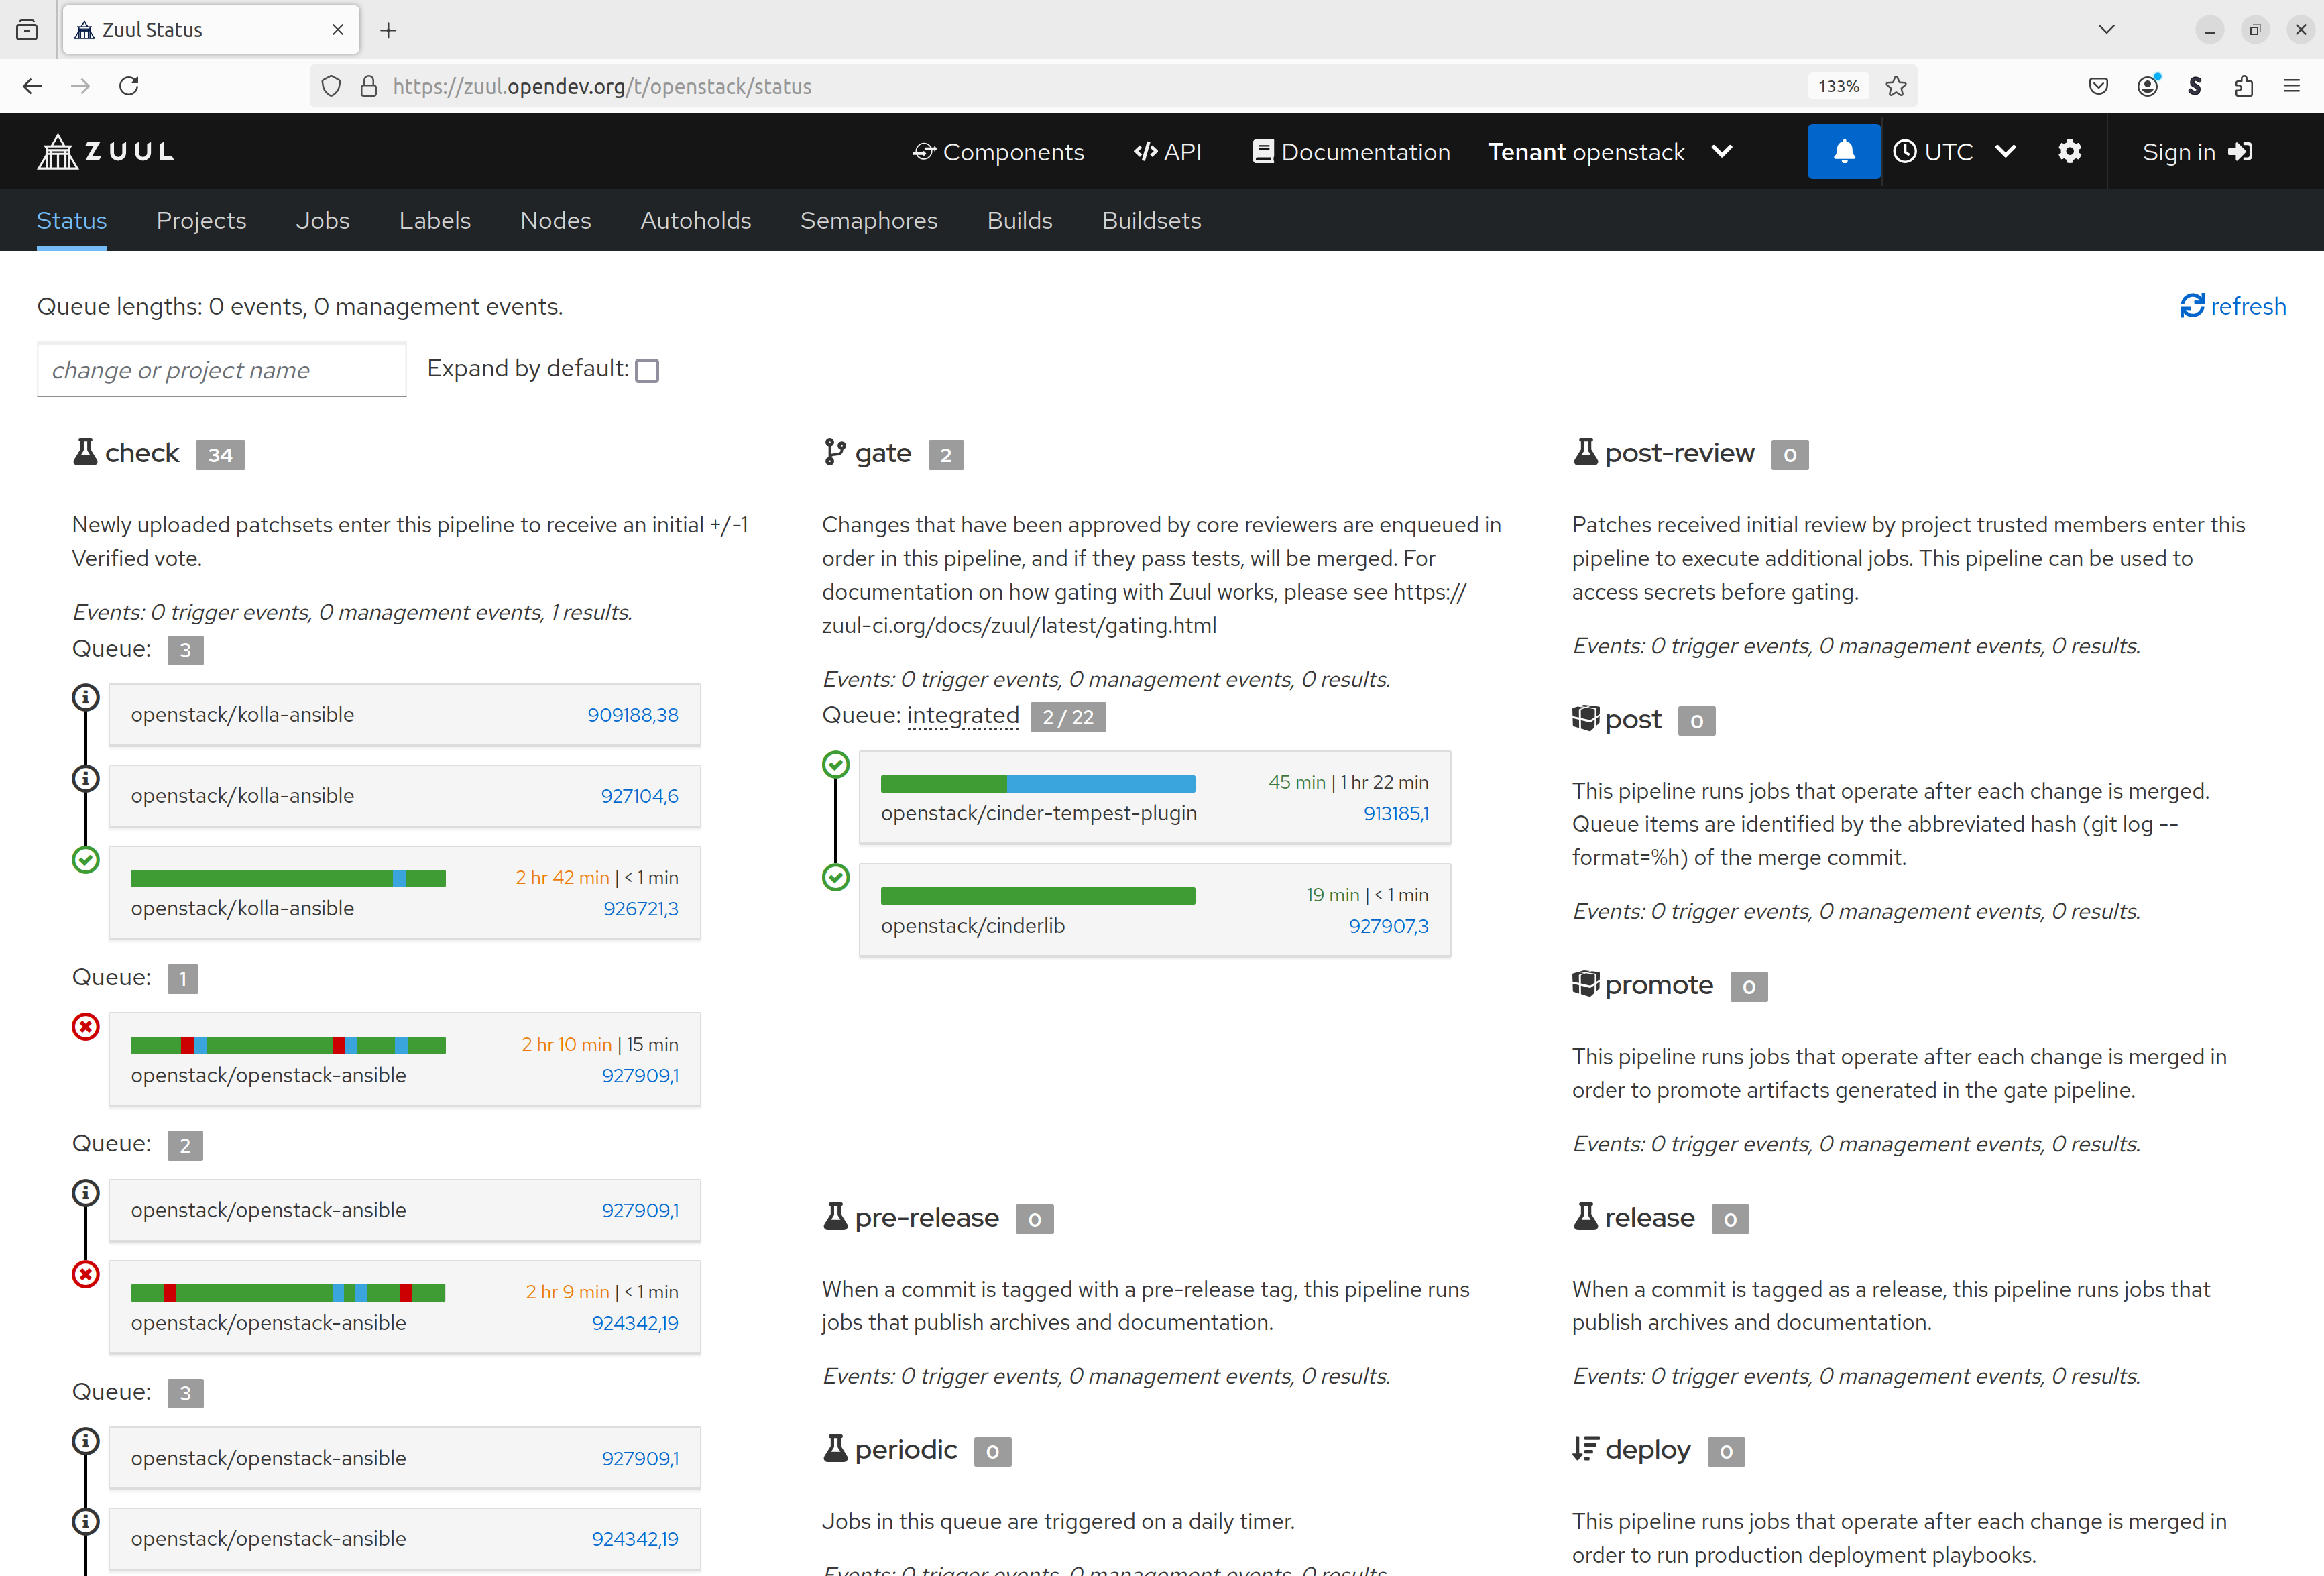
Task: Click info icon beside kolla-ansible 909188,38
Action: pos(86,697)
